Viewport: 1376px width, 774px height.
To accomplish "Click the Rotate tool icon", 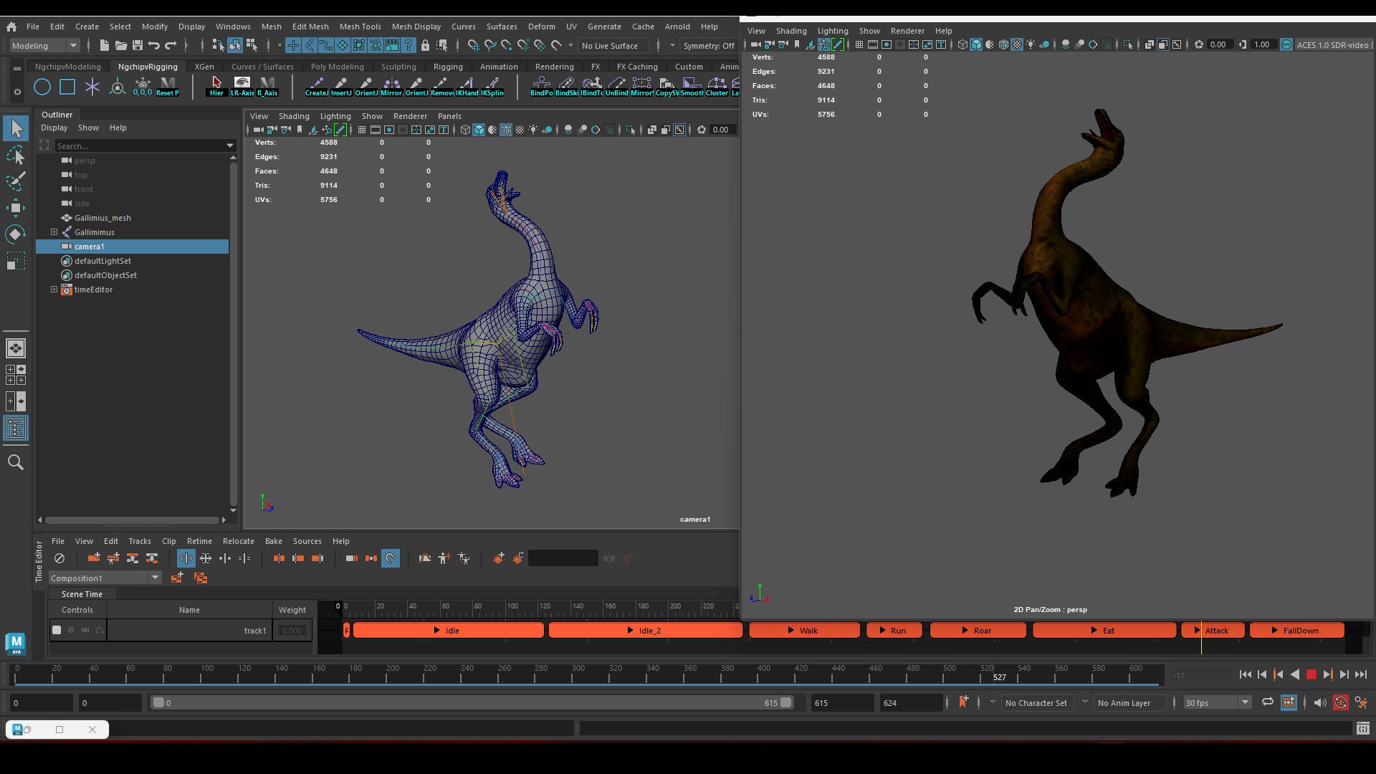I will [16, 234].
